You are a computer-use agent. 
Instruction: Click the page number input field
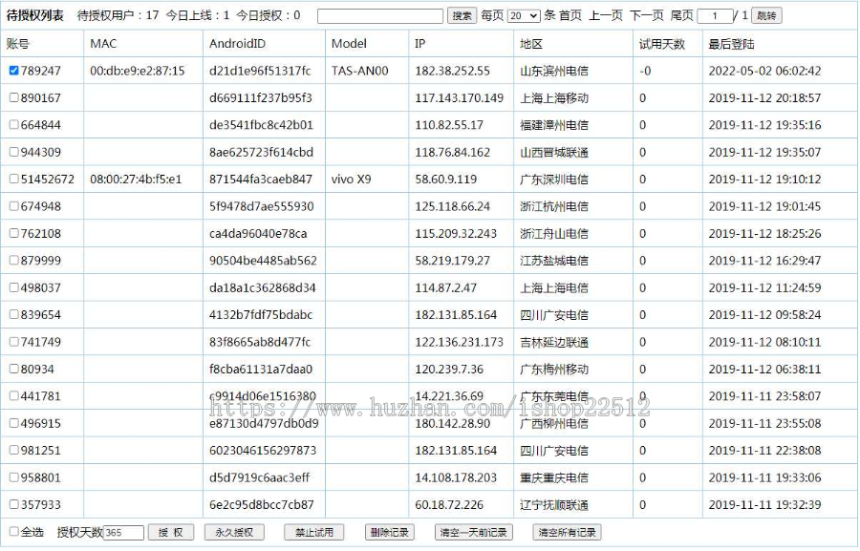(715, 16)
